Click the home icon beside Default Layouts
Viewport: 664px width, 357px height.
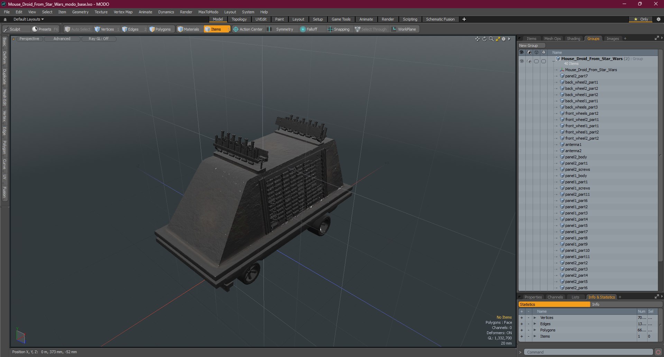pos(5,19)
